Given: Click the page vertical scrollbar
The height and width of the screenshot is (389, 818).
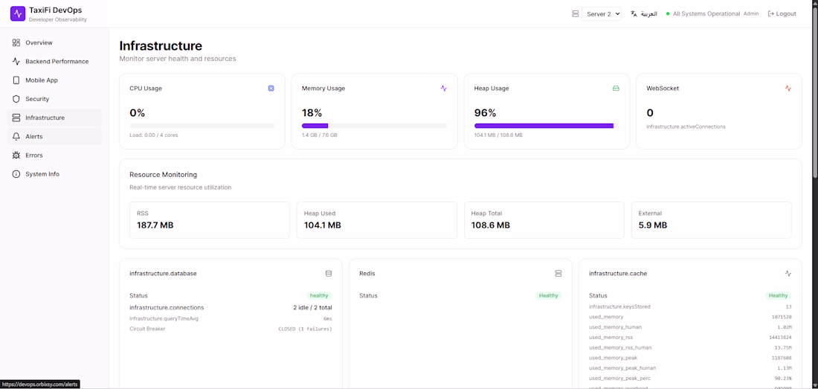Looking at the screenshot, I should pyautogui.click(x=815, y=94).
